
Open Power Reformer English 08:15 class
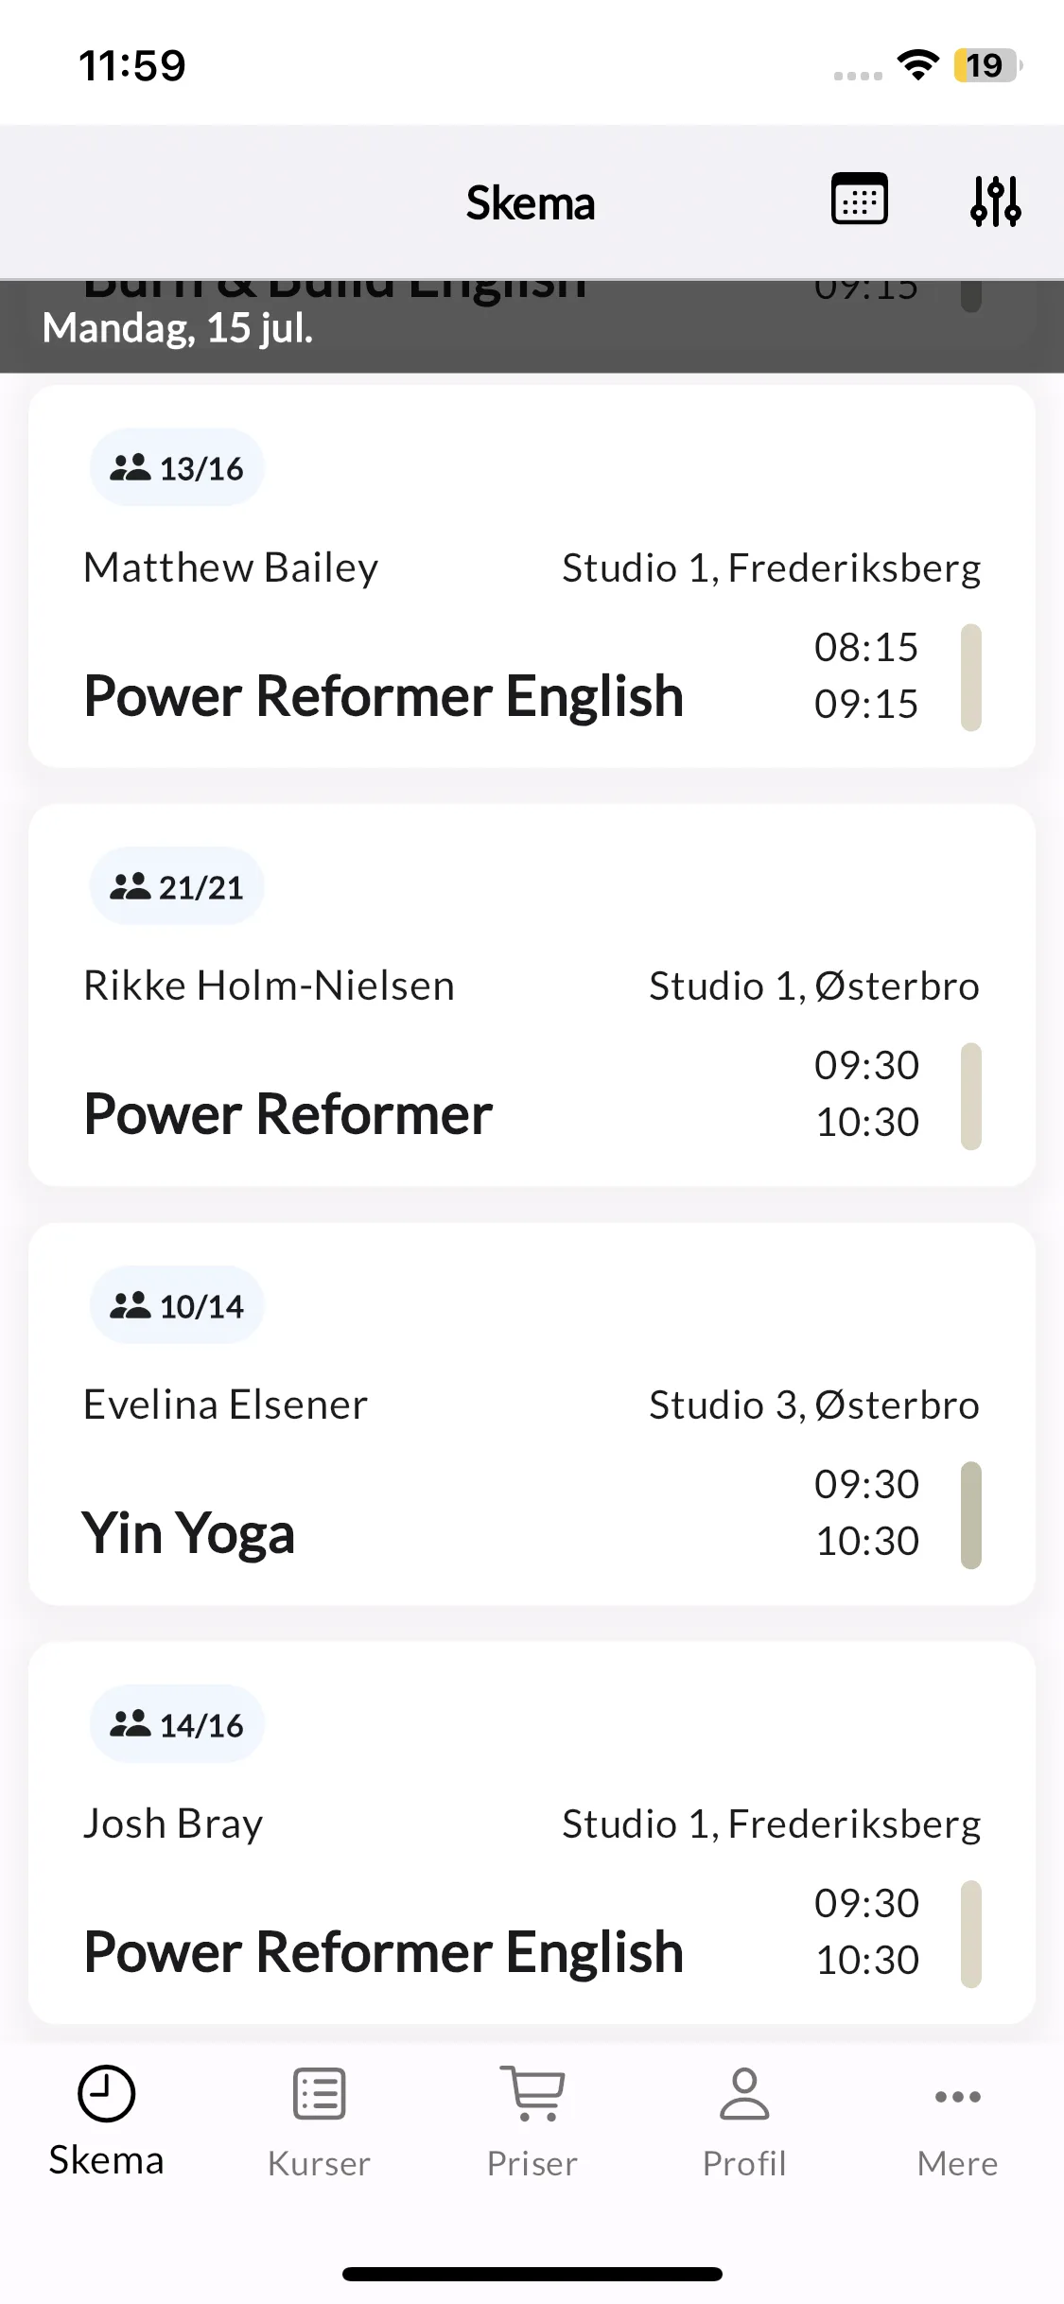click(x=532, y=576)
